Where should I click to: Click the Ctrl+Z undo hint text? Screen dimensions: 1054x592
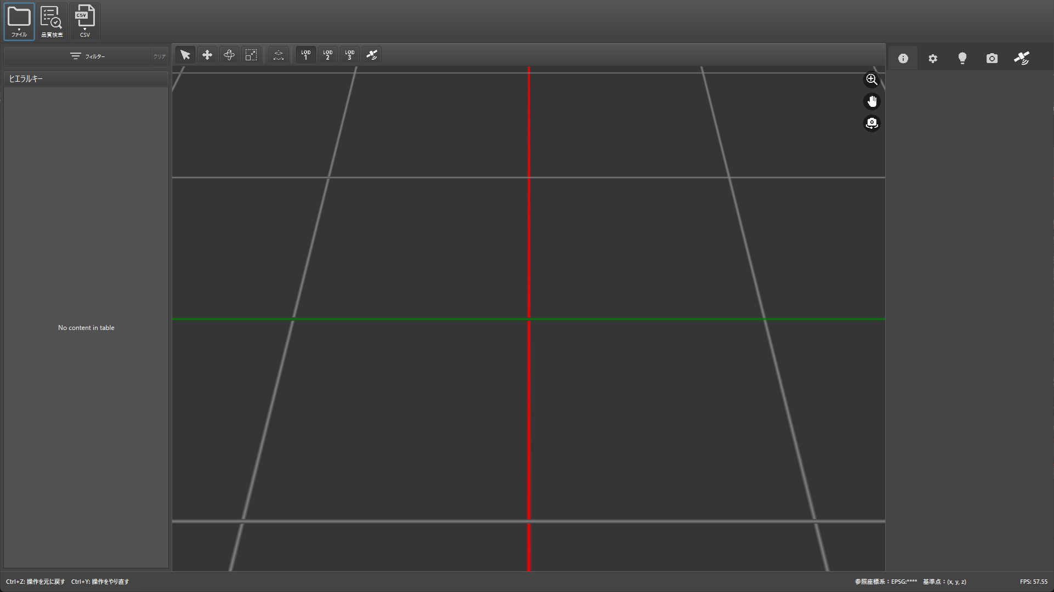(x=36, y=582)
